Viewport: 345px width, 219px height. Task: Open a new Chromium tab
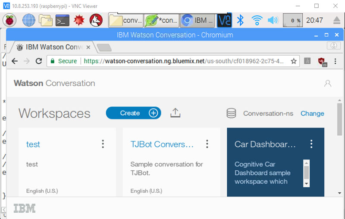104,47
